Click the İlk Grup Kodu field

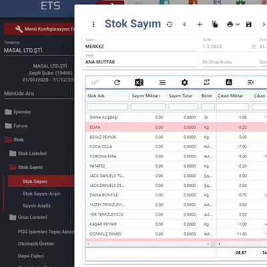(230, 62)
